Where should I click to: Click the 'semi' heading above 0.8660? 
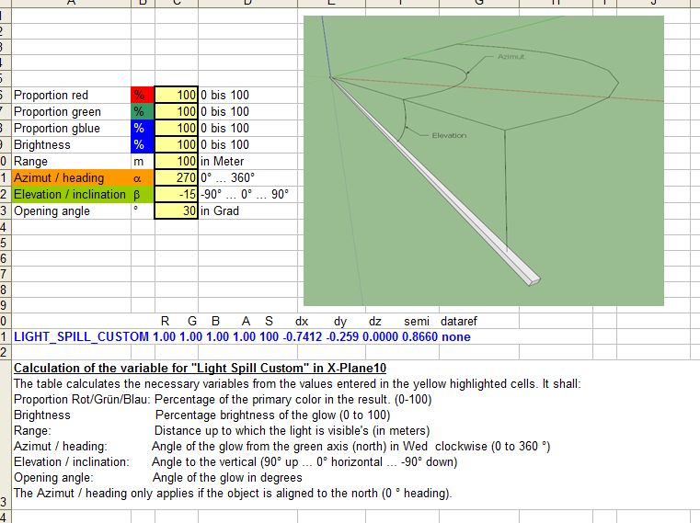[417, 322]
